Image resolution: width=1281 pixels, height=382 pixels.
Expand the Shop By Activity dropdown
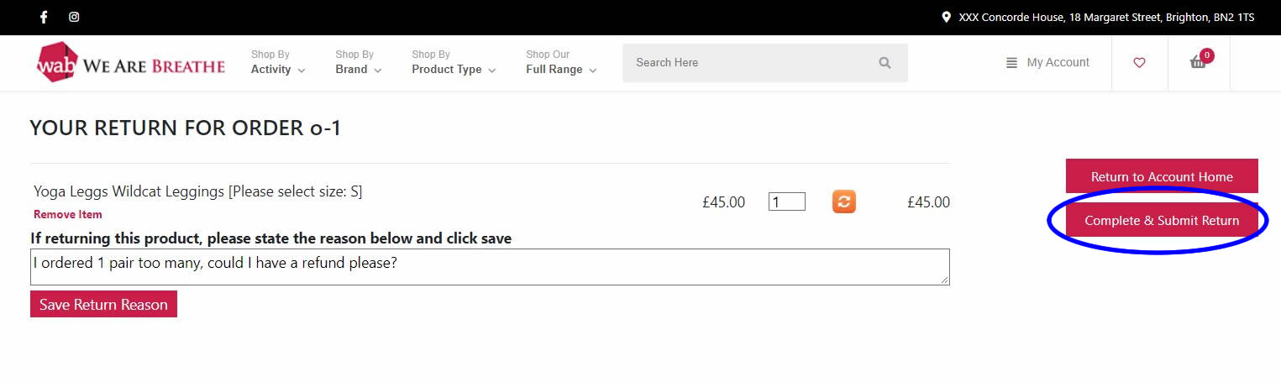[278, 62]
